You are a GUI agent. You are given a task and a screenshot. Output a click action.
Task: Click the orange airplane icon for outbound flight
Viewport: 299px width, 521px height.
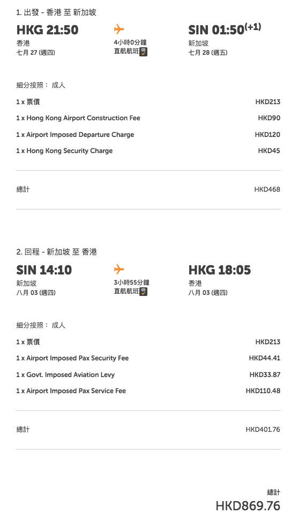coord(118,29)
